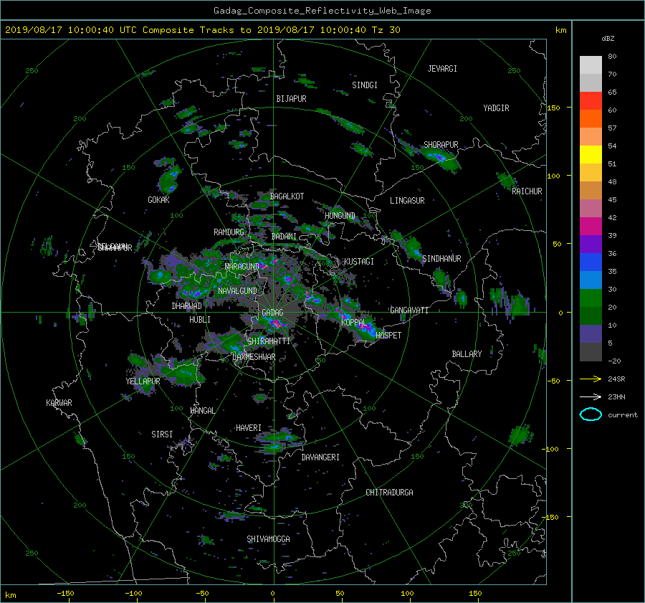Select the LINGASUR label
645x603 pixels.
(407, 201)
